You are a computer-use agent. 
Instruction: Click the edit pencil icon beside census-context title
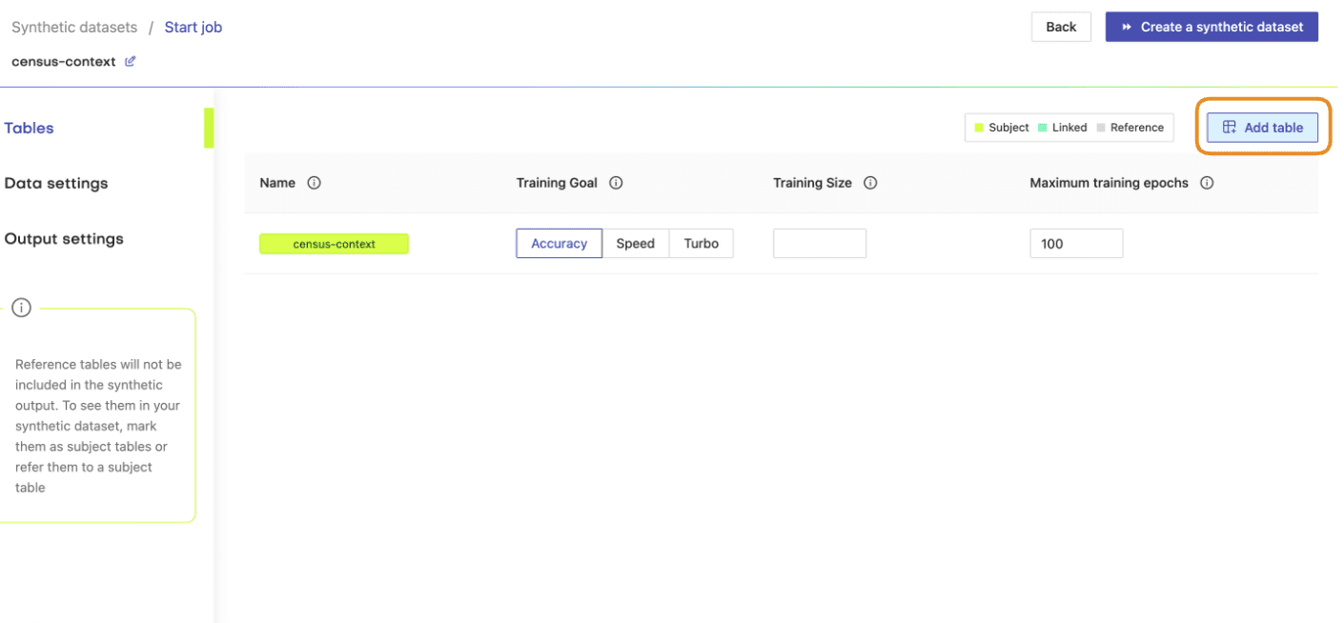pyautogui.click(x=131, y=62)
